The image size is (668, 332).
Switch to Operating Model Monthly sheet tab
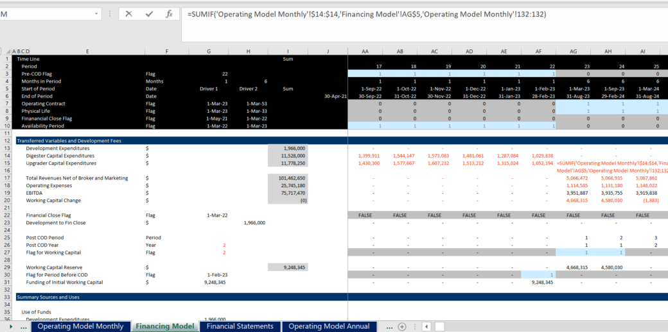click(x=80, y=326)
